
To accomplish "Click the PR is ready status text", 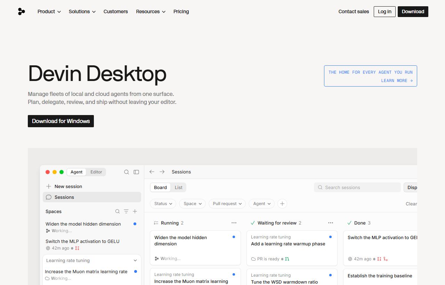I will coord(268,259).
